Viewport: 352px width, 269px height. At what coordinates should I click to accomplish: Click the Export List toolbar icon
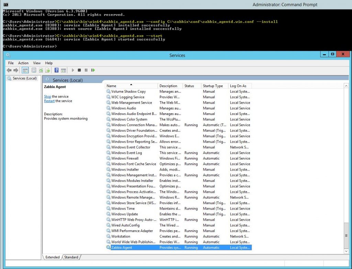pos(47,70)
